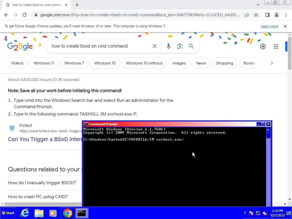Open the Google apps grid icon

(276, 46)
